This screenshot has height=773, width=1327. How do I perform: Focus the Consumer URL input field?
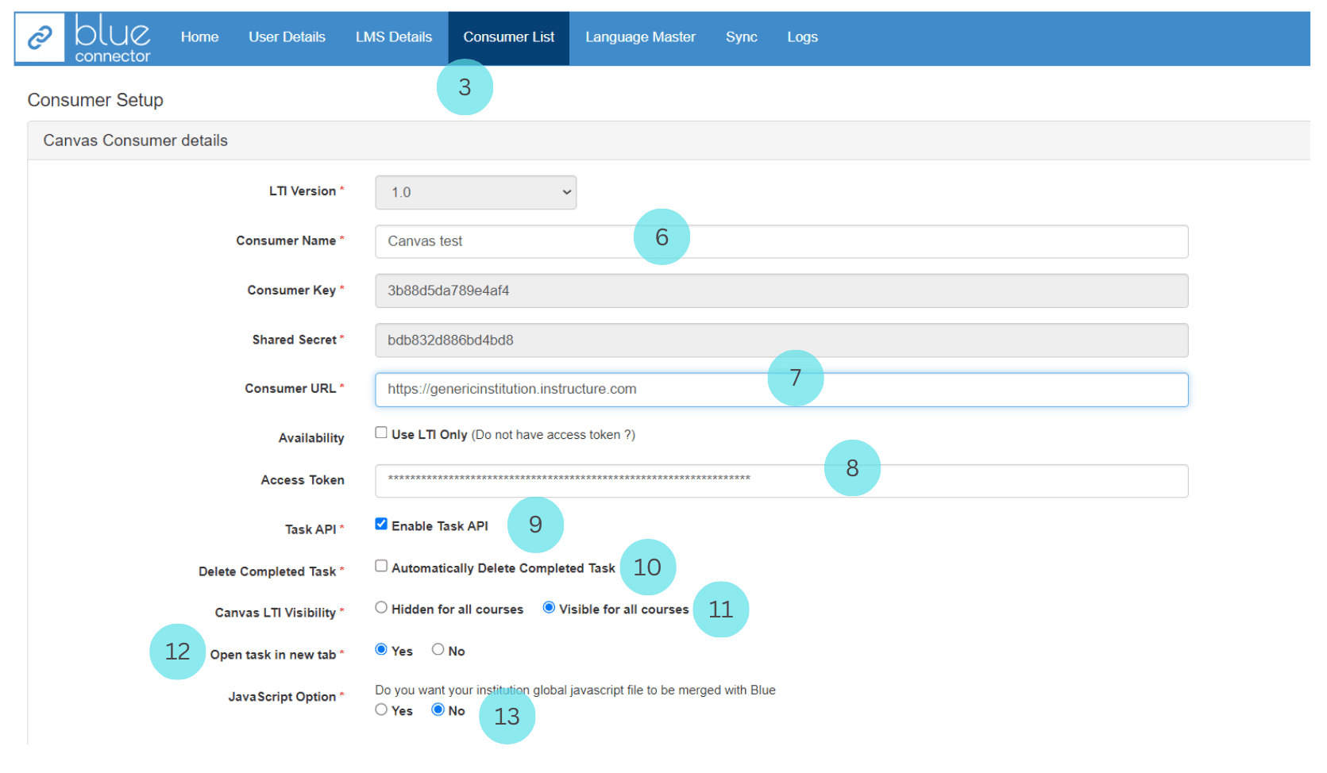click(781, 390)
